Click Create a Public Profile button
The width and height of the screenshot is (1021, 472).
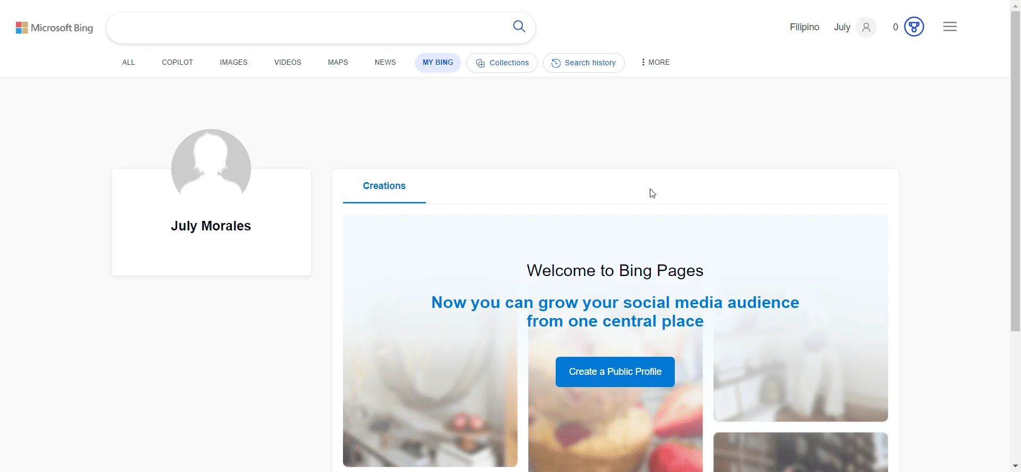point(615,372)
